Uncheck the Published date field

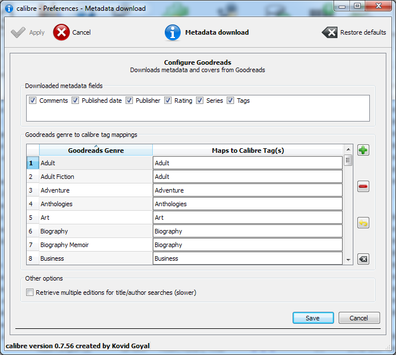pyautogui.click(x=75, y=101)
